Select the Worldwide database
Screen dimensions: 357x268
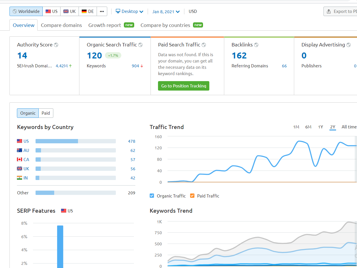pyautogui.click(x=26, y=11)
